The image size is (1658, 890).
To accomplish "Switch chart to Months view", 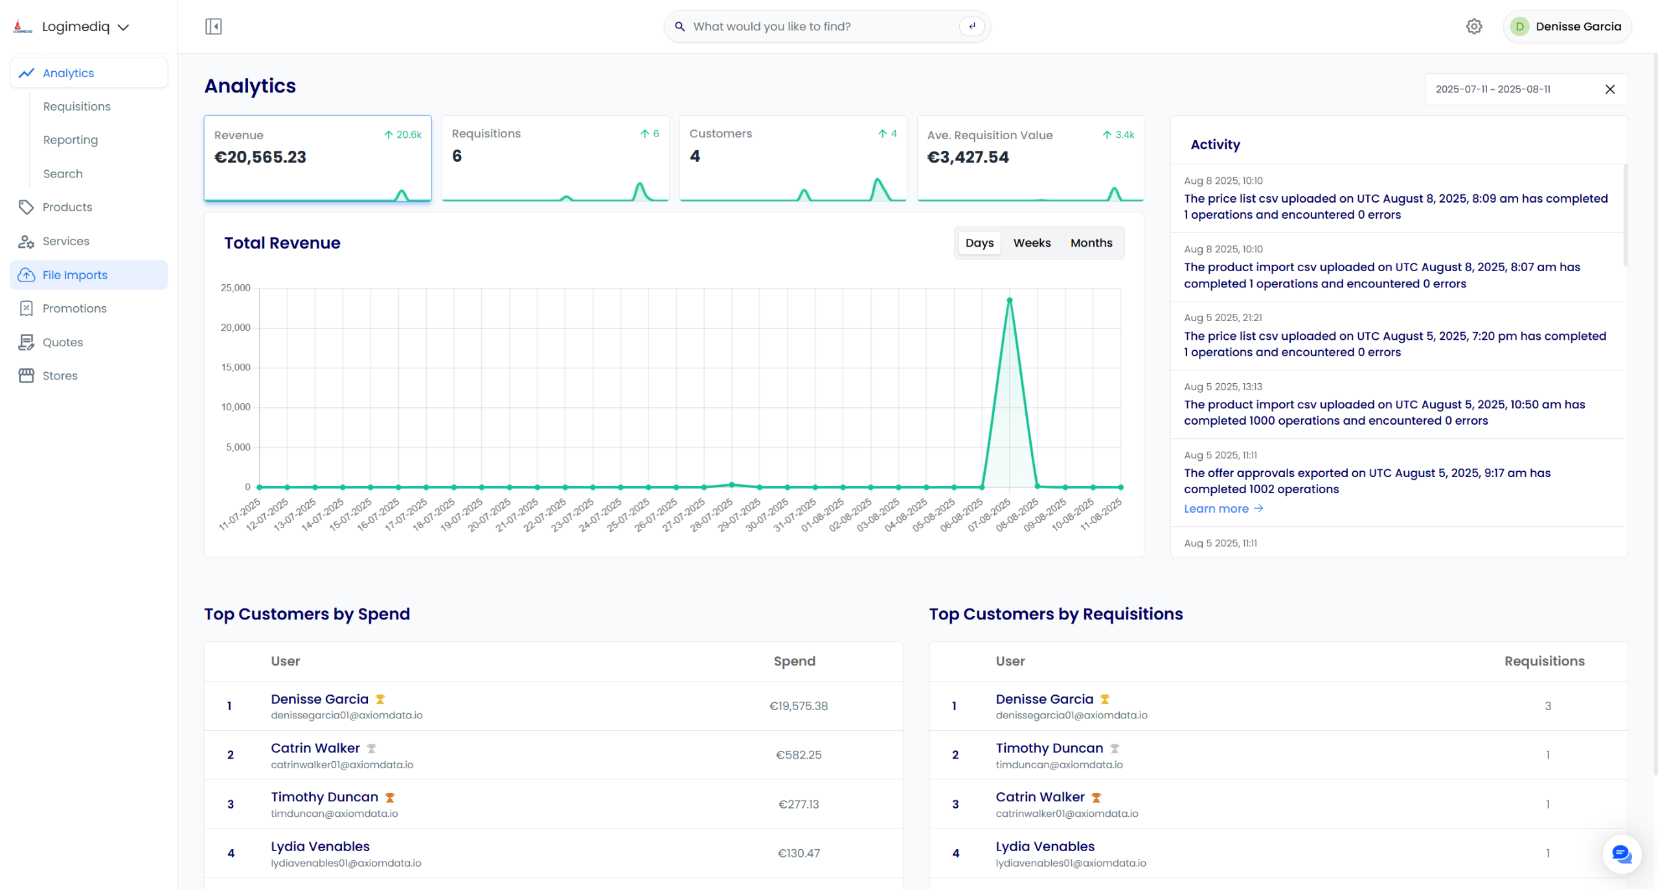I will (x=1091, y=243).
